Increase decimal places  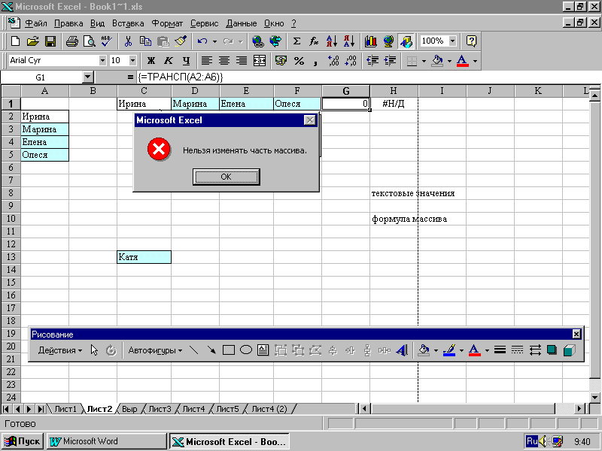[x=333, y=61]
